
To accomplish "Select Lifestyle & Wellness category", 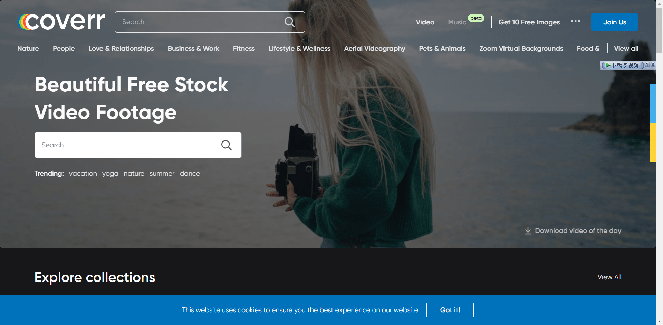I will [x=299, y=48].
